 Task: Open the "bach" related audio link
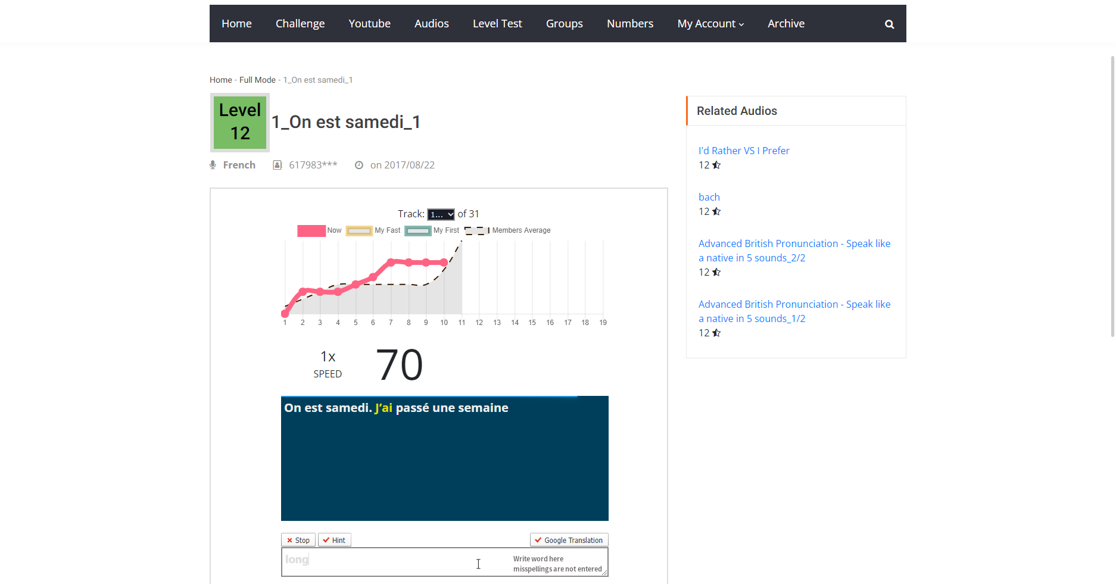pyautogui.click(x=709, y=197)
